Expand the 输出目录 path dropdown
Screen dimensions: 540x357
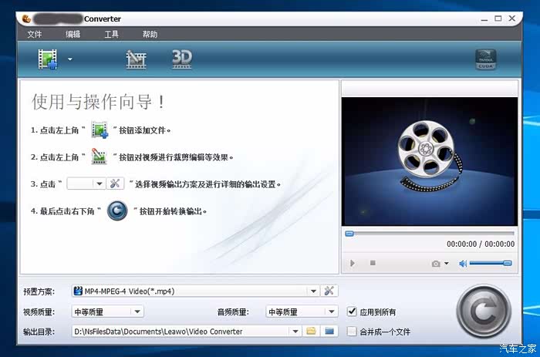click(295, 332)
